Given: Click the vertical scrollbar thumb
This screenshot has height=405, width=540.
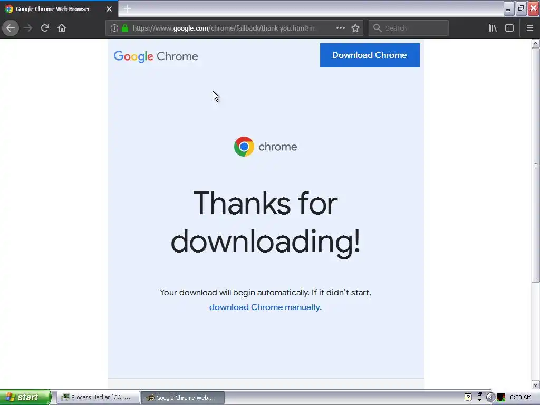Looking at the screenshot, I should (x=536, y=165).
